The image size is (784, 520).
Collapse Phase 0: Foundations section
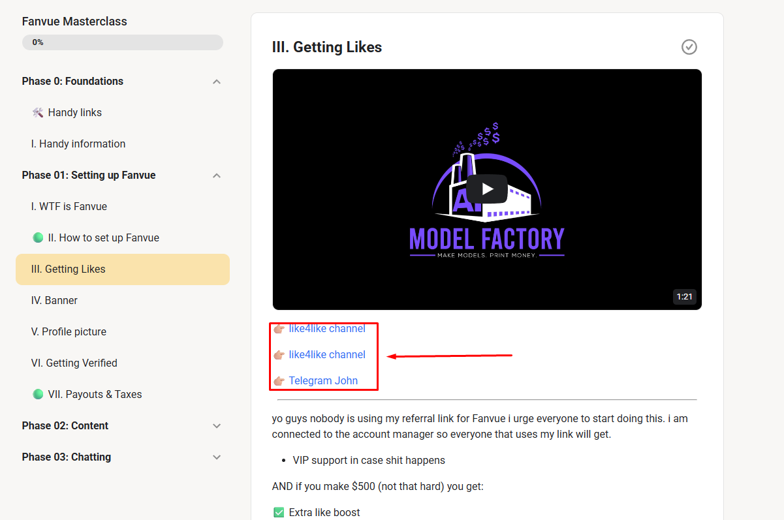[217, 82]
